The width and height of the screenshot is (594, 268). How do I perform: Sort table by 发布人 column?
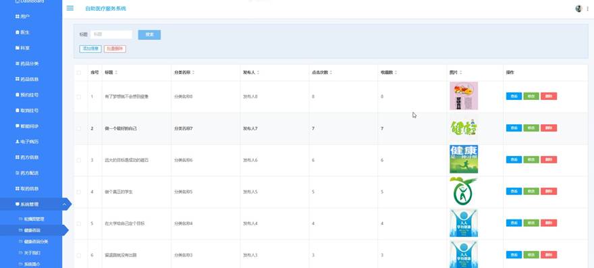tap(258, 72)
